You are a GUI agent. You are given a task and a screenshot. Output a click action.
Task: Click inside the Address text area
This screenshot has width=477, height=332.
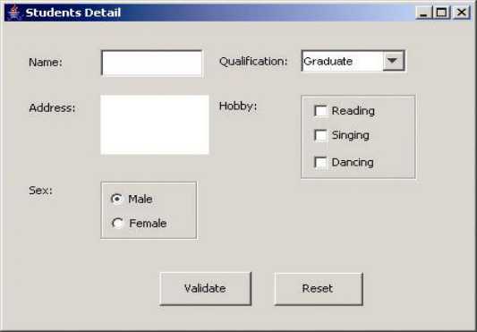click(155, 124)
